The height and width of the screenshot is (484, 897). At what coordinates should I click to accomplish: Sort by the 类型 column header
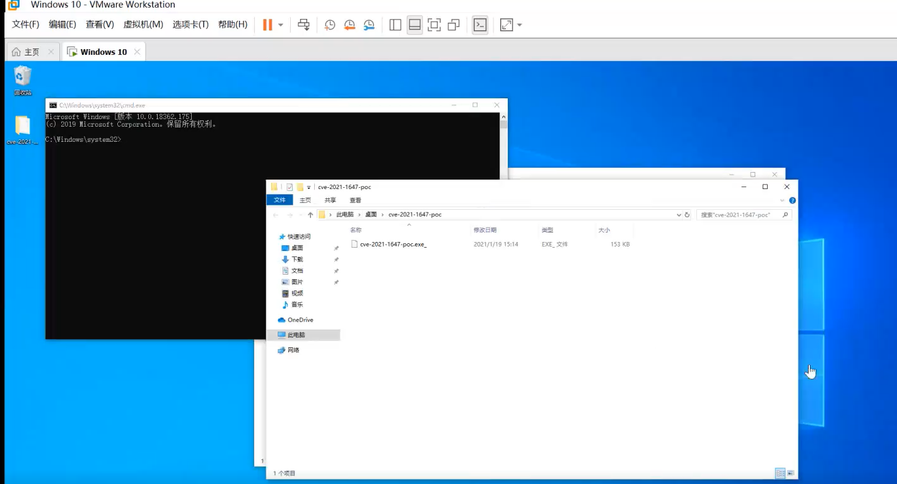tap(548, 231)
